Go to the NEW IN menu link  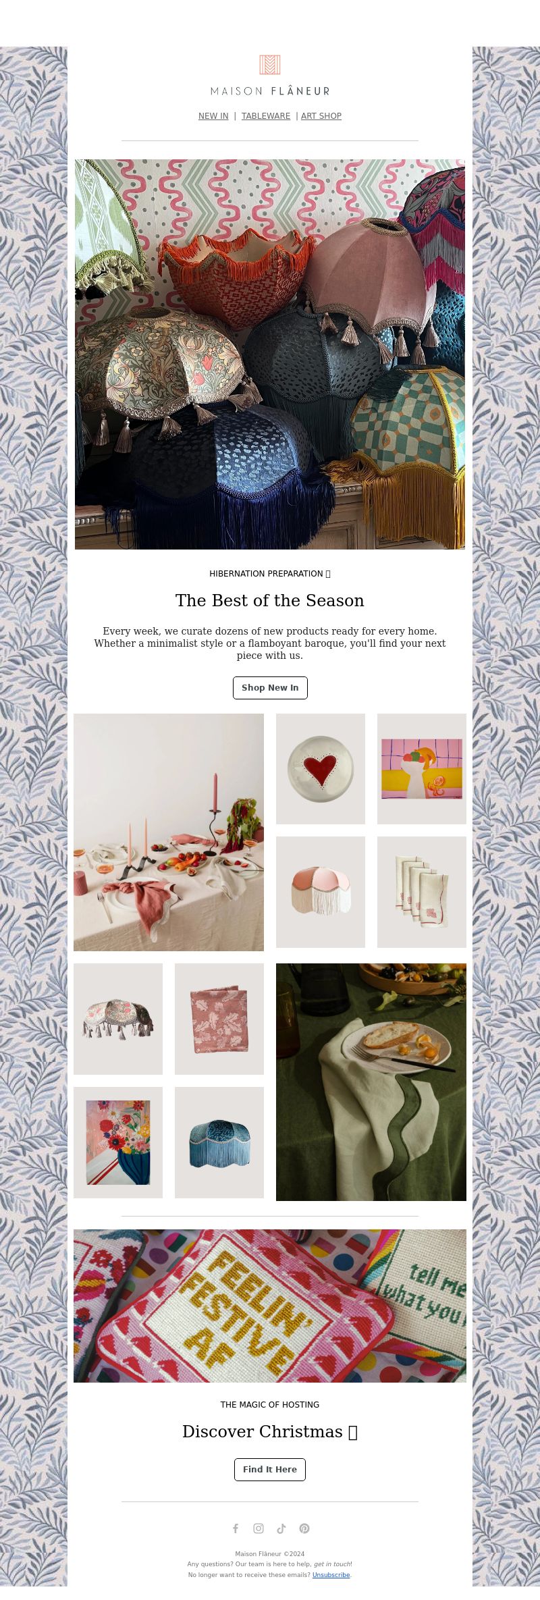(213, 116)
